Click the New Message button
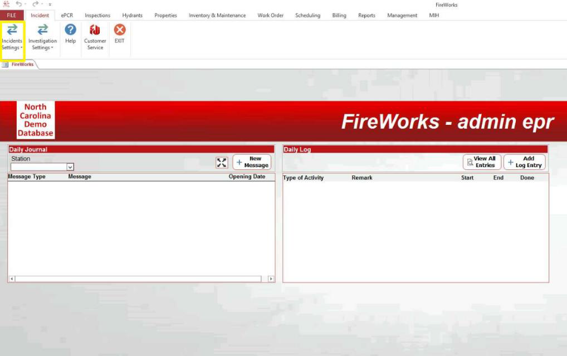This screenshot has width=567, height=356. point(252,162)
